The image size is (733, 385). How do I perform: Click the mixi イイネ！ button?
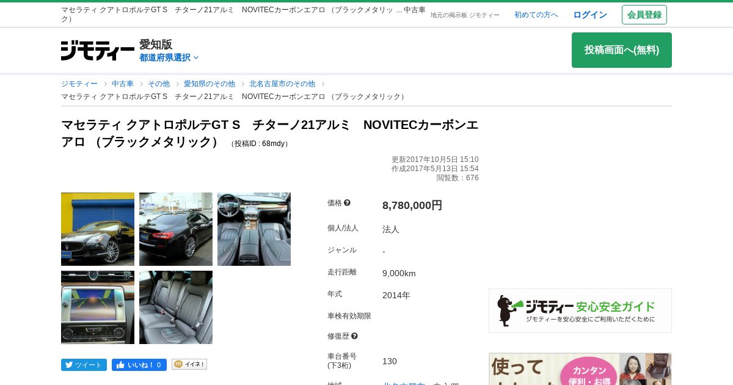(x=189, y=364)
